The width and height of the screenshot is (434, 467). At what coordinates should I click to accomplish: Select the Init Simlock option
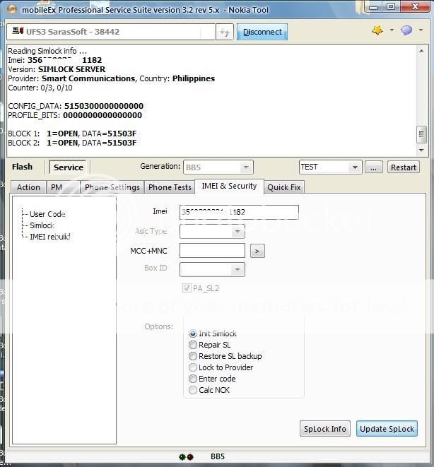[x=213, y=333]
